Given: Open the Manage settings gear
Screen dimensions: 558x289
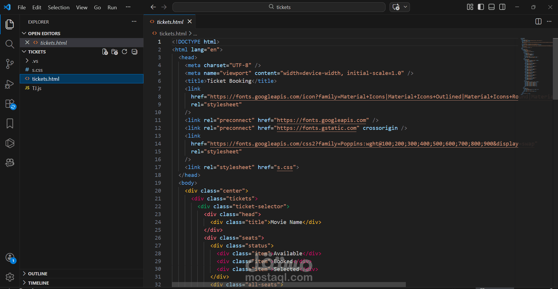Looking at the screenshot, I should coord(10,277).
